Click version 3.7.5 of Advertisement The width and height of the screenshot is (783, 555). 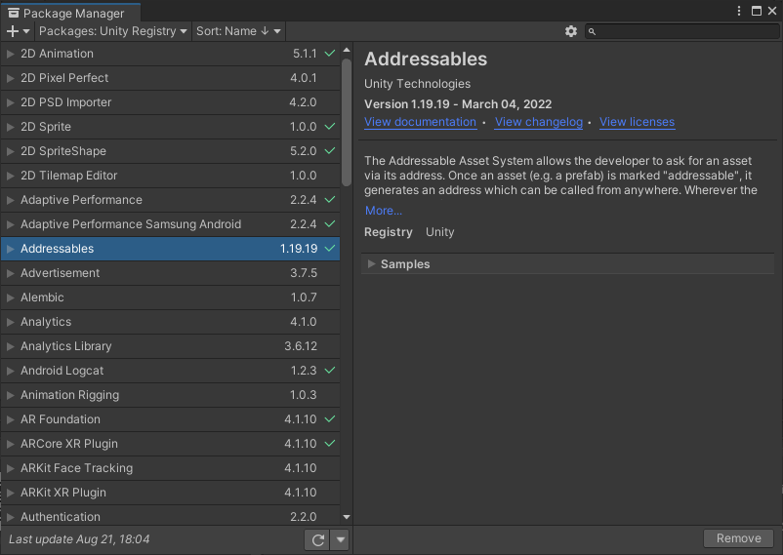coord(304,273)
